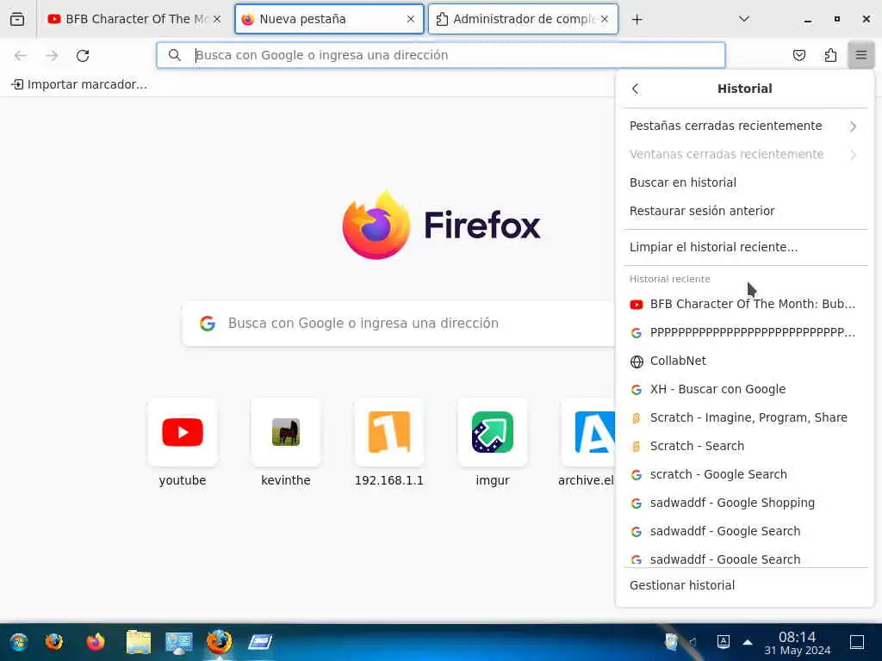Viewport: 882px width, 661px height.
Task: Go back with the back arrow
Action: [21, 55]
